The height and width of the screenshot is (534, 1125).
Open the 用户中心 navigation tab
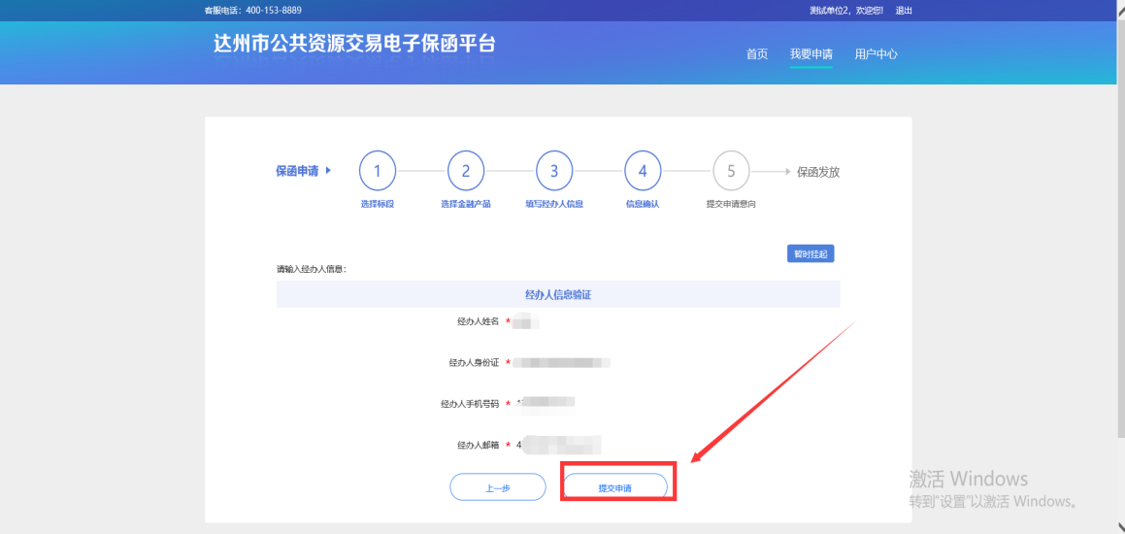tap(876, 54)
